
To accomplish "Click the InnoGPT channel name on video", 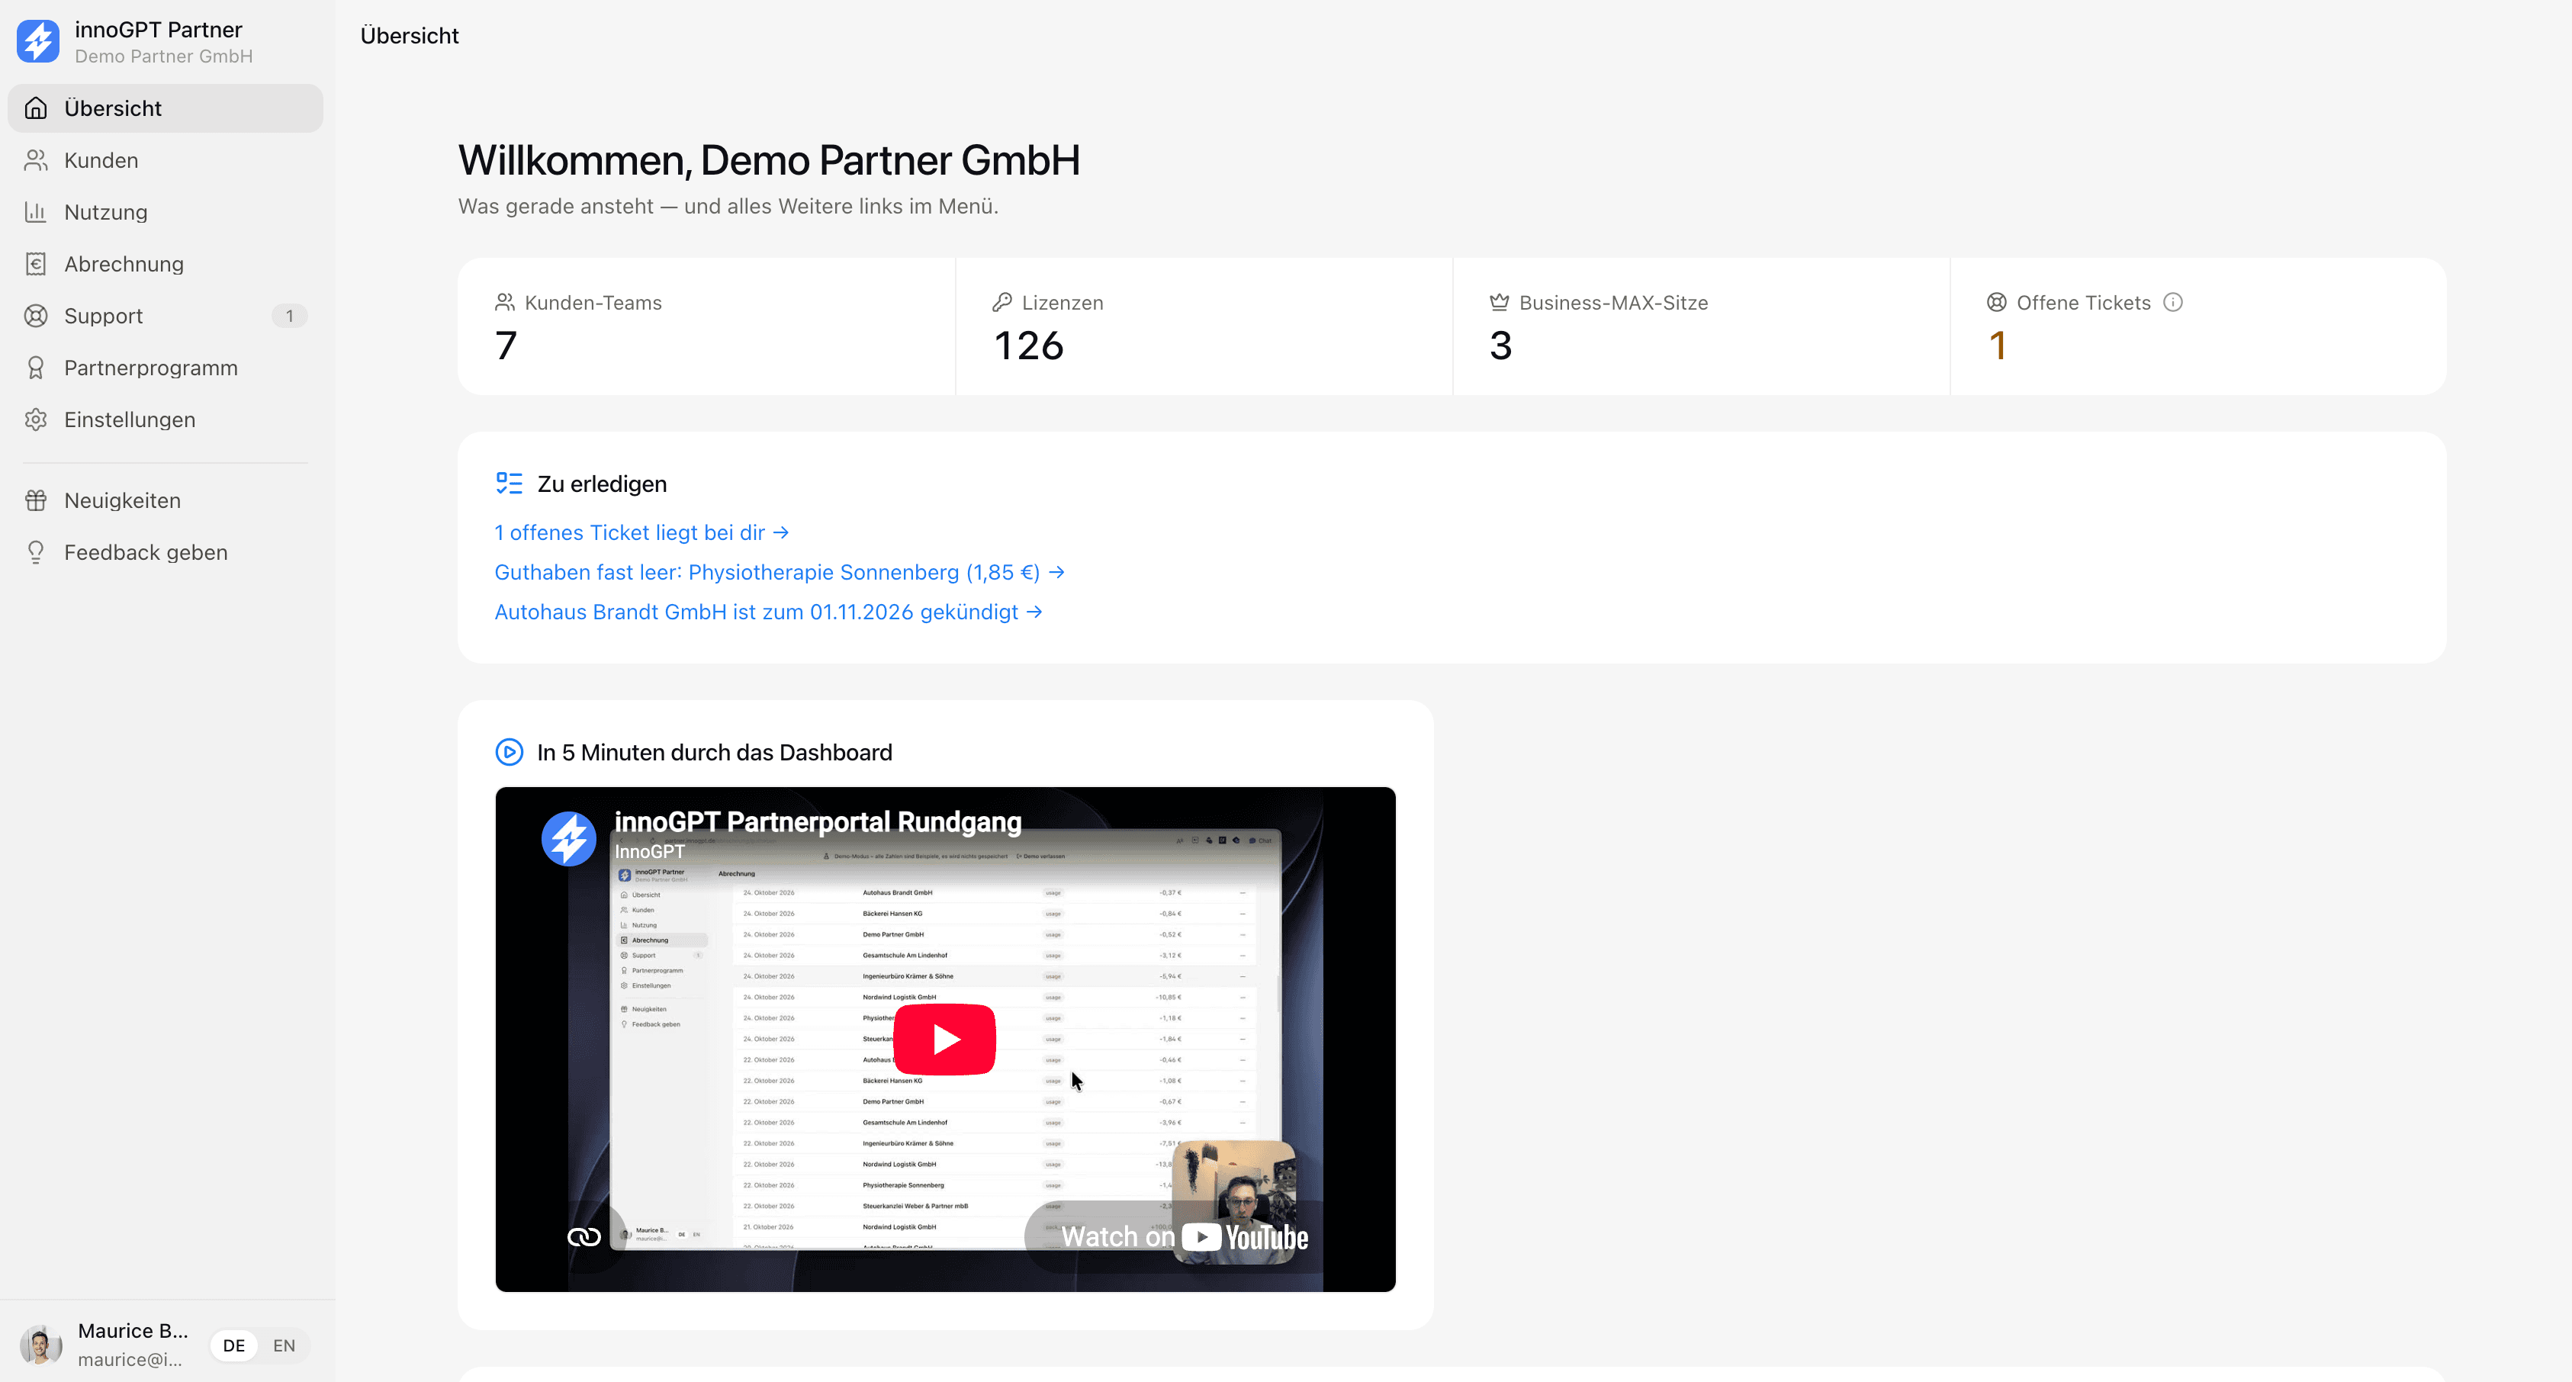I will tap(650, 852).
